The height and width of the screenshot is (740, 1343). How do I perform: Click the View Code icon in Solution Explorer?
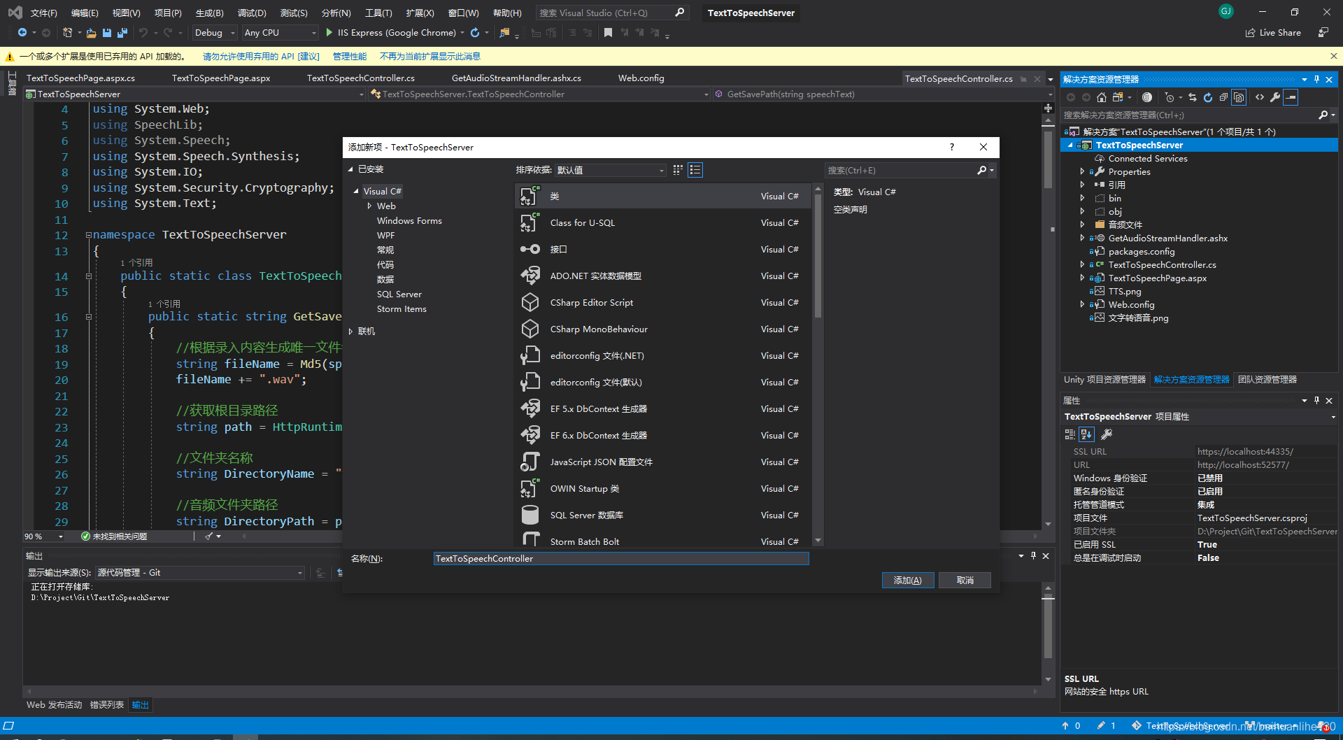click(x=1260, y=97)
